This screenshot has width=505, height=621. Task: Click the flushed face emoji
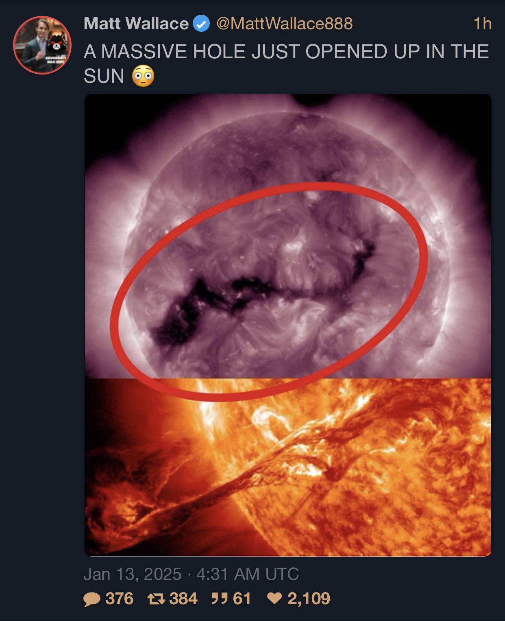144,76
